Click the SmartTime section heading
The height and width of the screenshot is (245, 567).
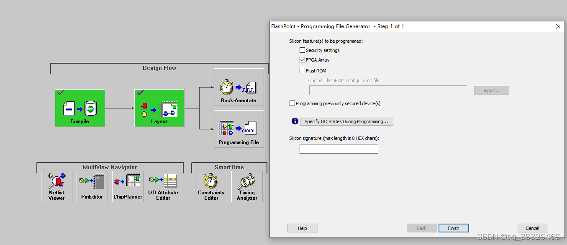pyautogui.click(x=229, y=167)
